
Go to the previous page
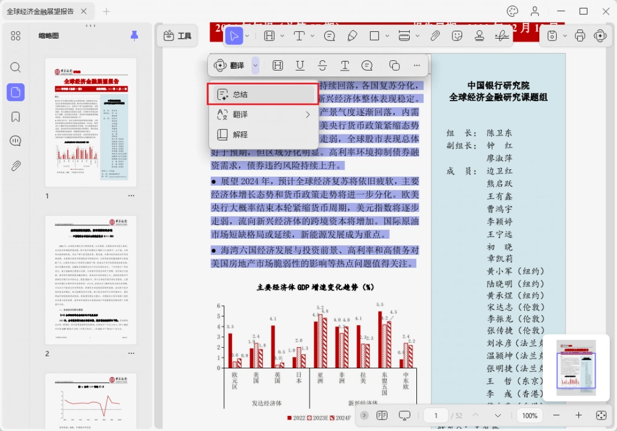[x=476, y=415]
